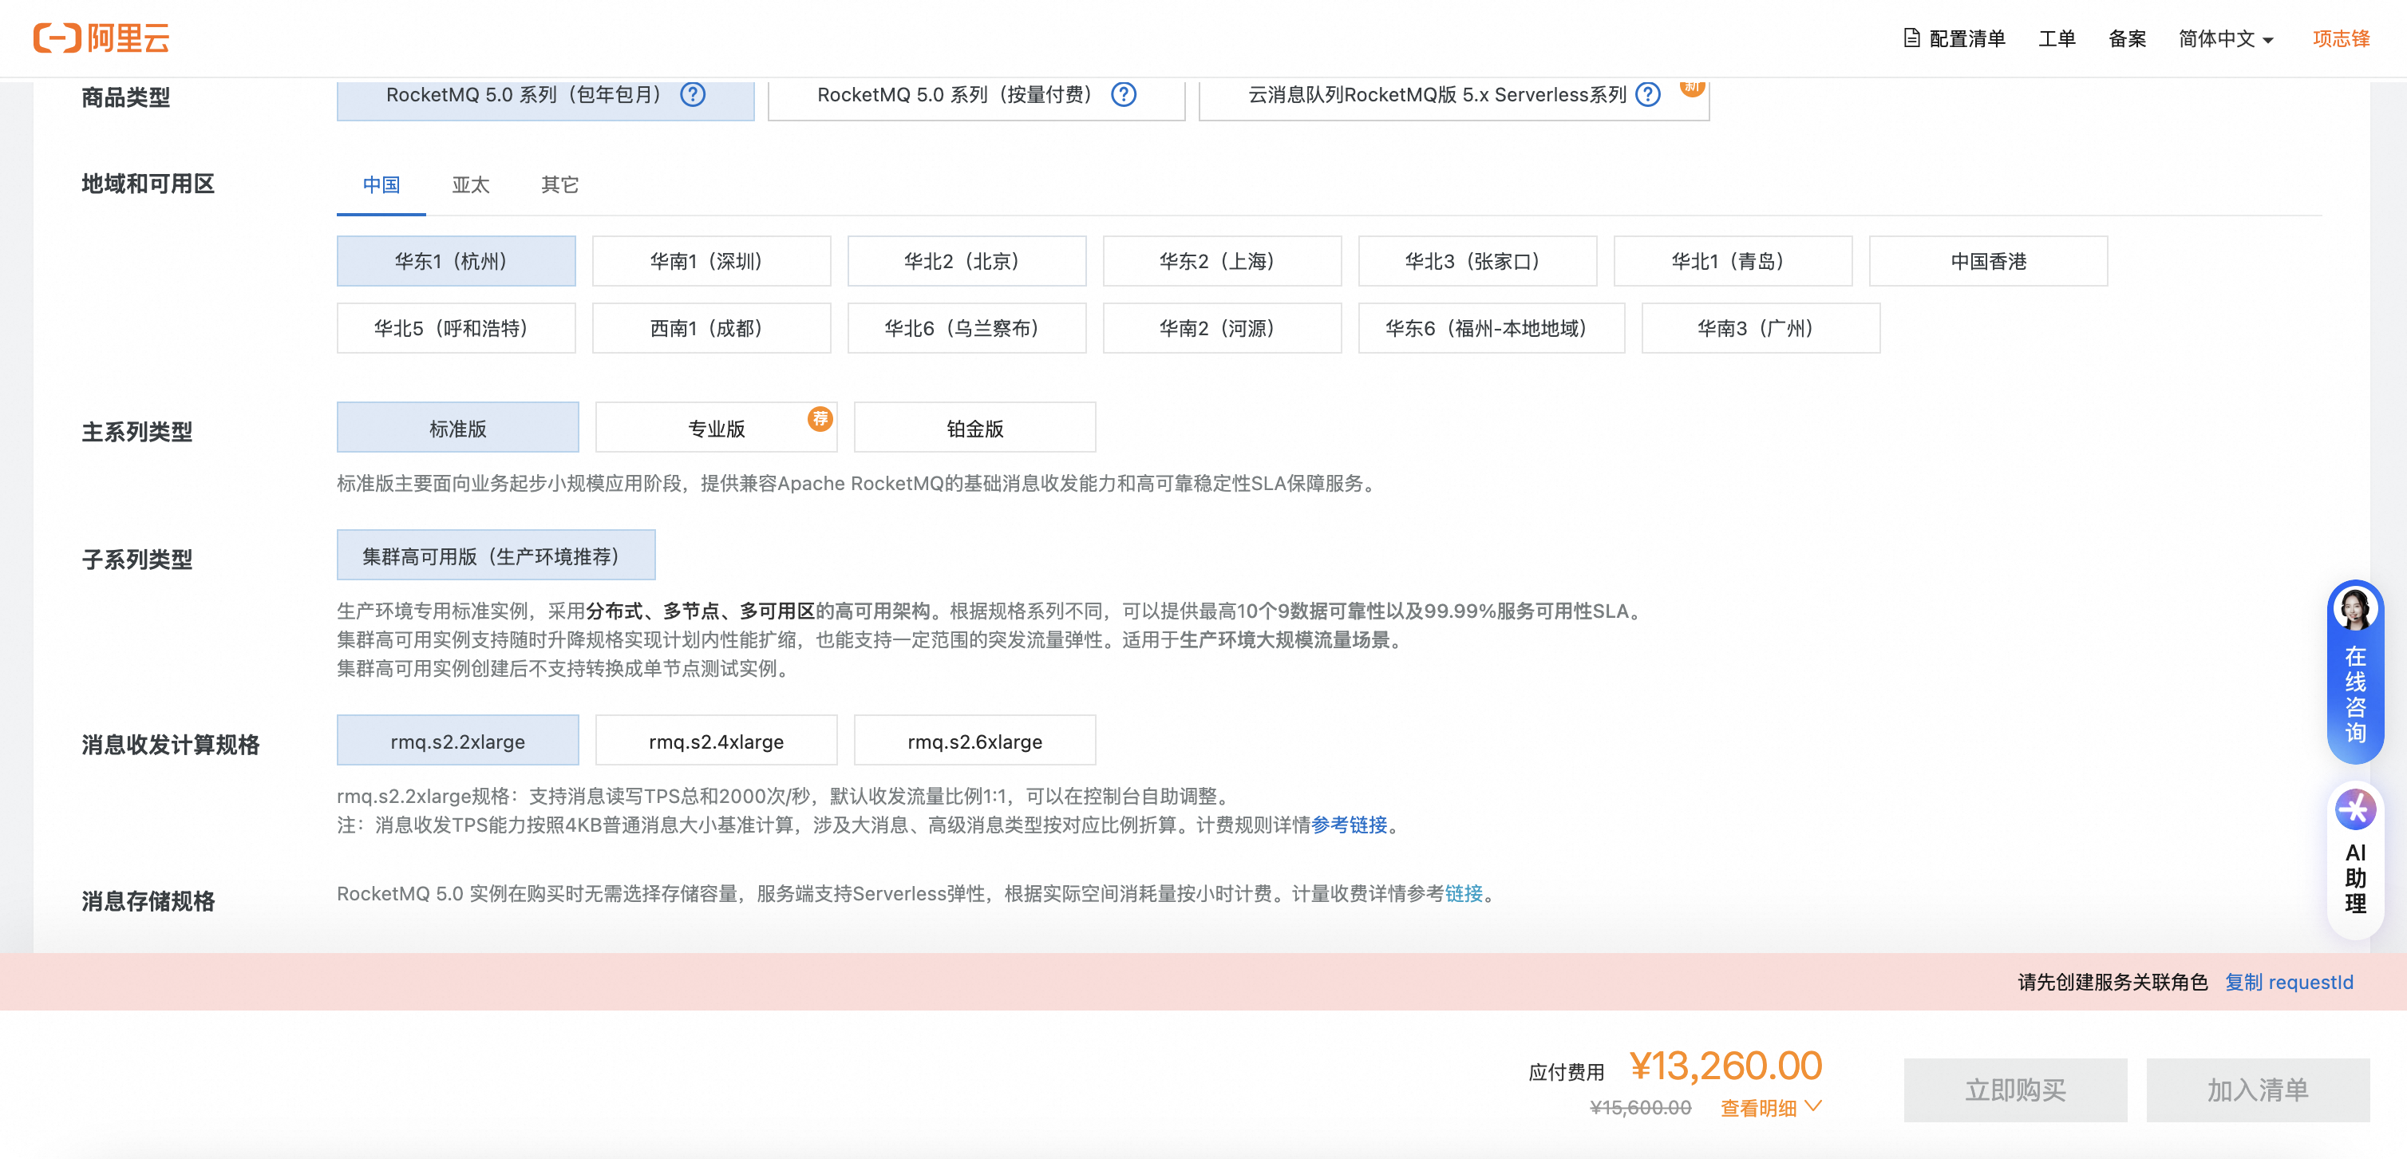Click the 复制 requestId link

(2288, 983)
